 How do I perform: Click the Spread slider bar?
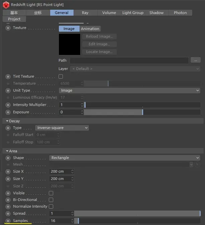137,214
